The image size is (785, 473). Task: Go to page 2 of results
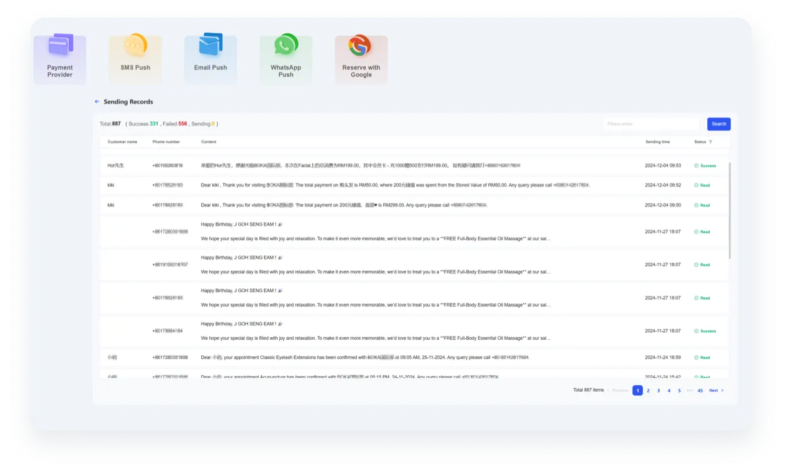[x=648, y=390]
